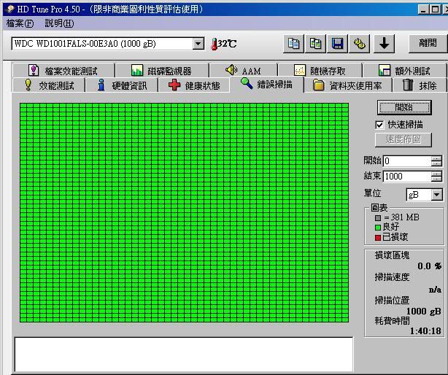Maximize the HD Tune Pro window
The image size is (448, 375).
435,9
